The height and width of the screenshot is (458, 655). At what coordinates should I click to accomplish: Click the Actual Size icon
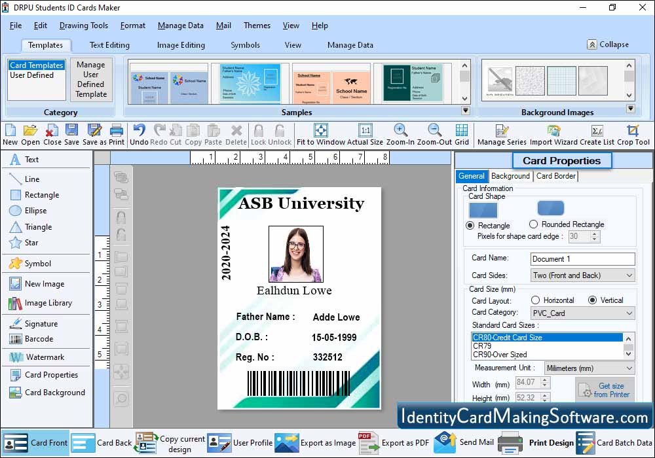[365, 131]
